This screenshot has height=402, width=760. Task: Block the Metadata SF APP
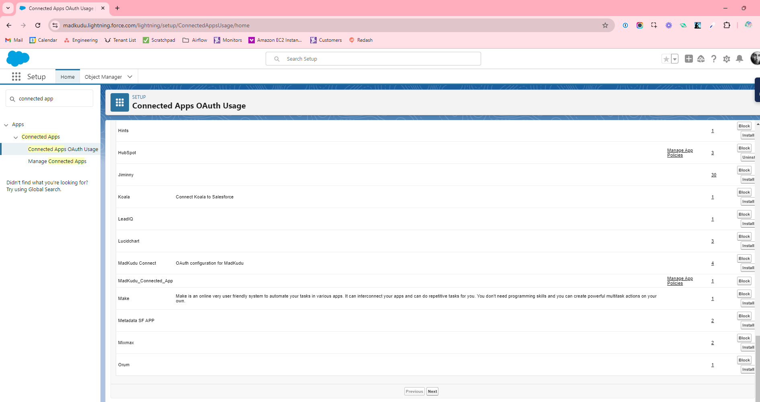coord(744,316)
